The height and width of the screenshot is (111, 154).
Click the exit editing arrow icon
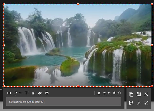119,93
